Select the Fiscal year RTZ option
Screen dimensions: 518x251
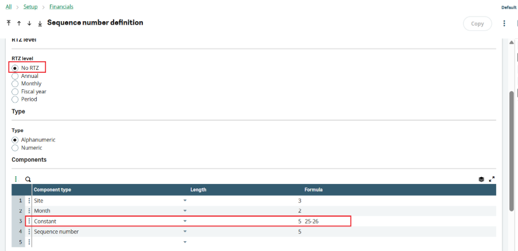tap(15, 92)
